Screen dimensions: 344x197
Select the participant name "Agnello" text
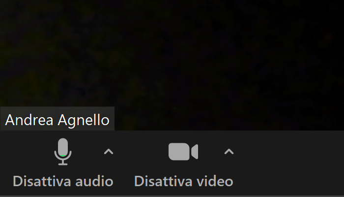coord(84,121)
